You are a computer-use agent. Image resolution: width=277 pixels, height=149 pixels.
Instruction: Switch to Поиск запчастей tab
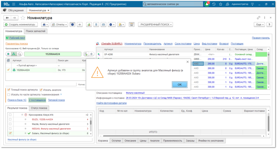35,31
